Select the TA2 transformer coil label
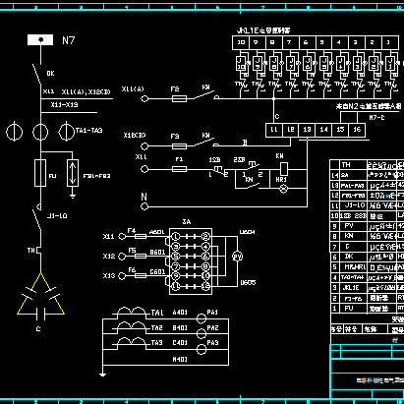 157,327
